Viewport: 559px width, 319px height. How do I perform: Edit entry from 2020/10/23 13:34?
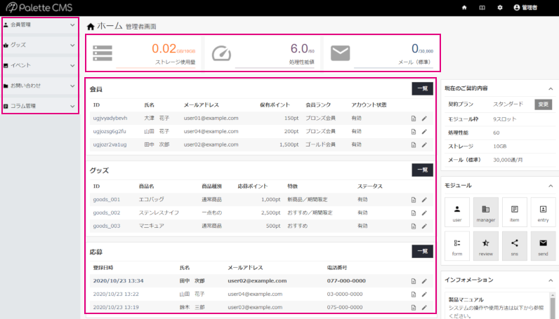[424, 281]
